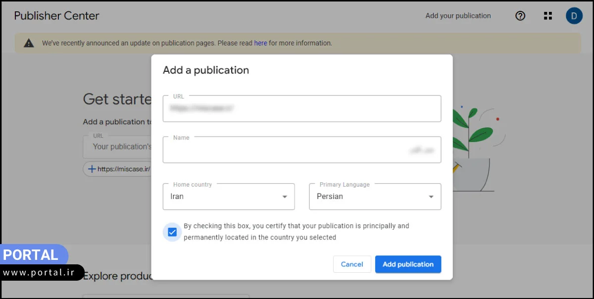Image resolution: width=594 pixels, height=299 pixels.
Task: Click "Add your publication" in the header
Action: (458, 16)
